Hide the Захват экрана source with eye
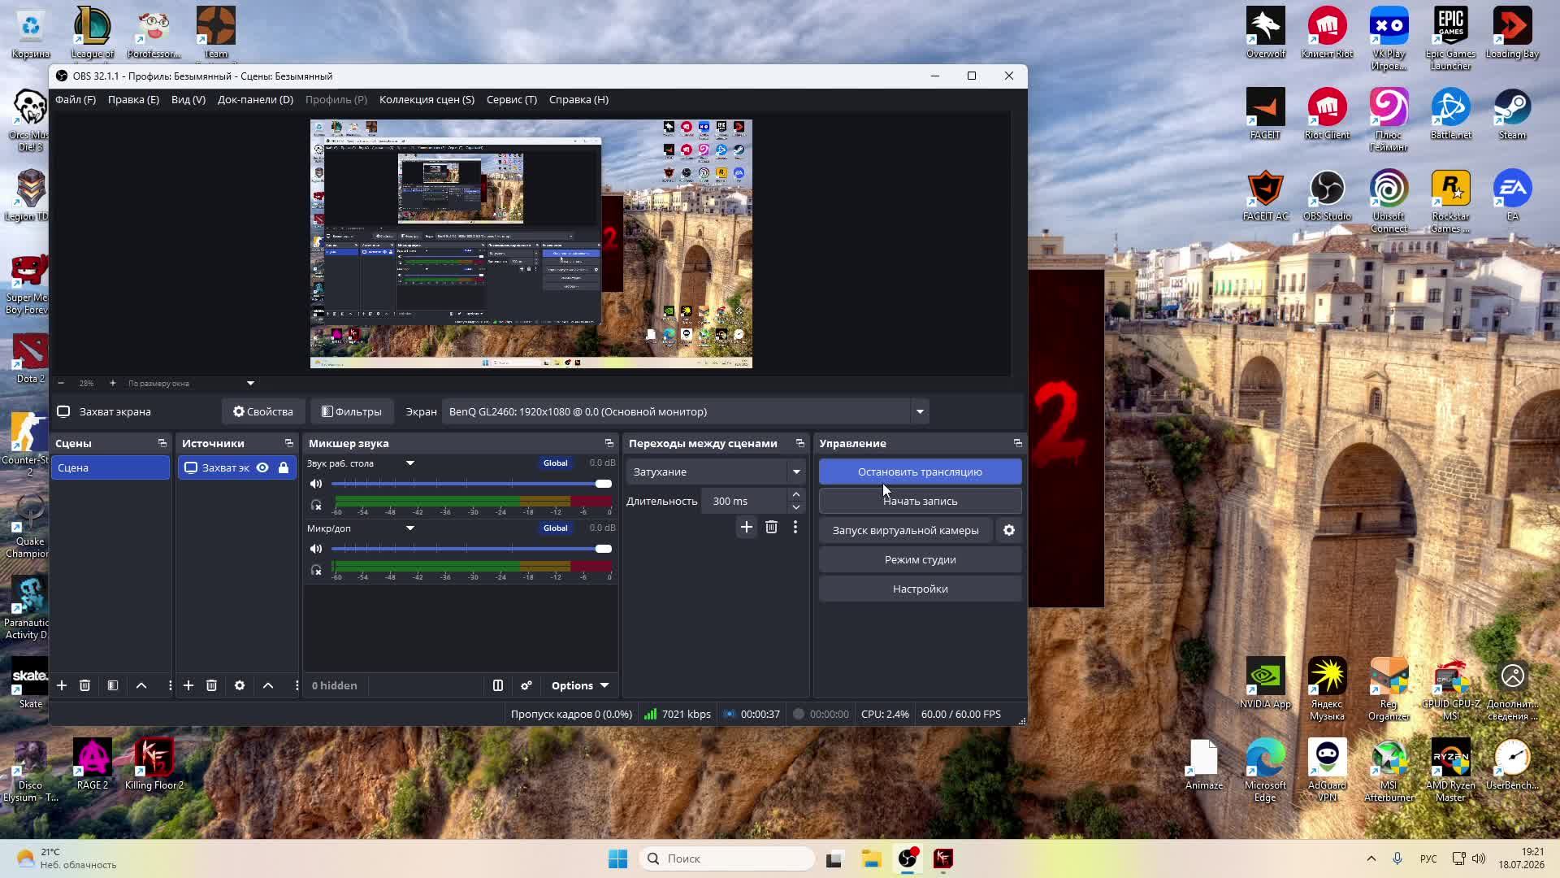This screenshot has height=878, width=1560. coord(262,467)
